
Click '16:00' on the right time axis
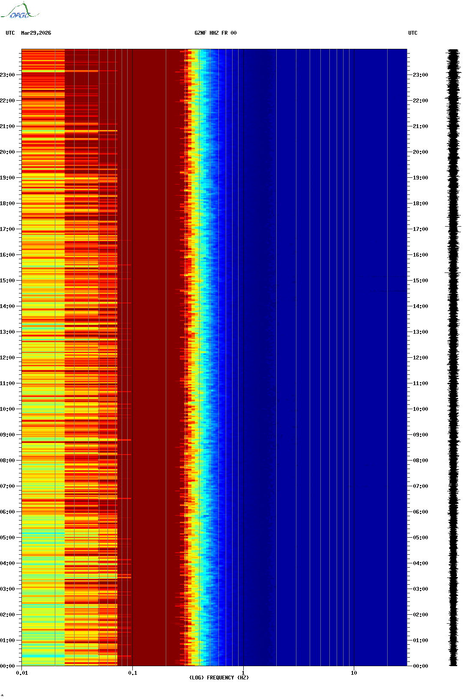point(421,255)
